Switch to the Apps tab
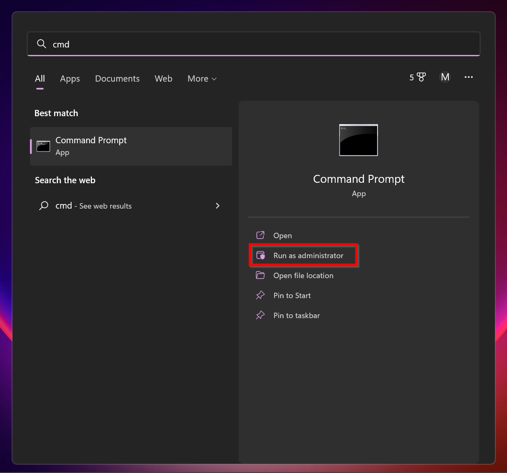Image resolution: width=507 pixels, height=473 pixels. tap(70, 79)
